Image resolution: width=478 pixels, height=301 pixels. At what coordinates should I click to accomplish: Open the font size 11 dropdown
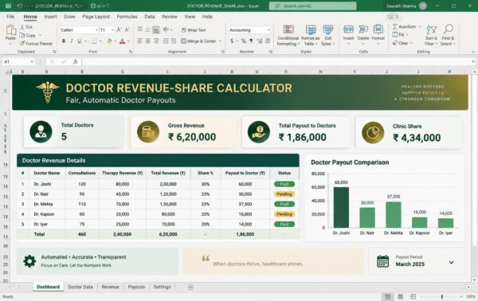(112, 29)
